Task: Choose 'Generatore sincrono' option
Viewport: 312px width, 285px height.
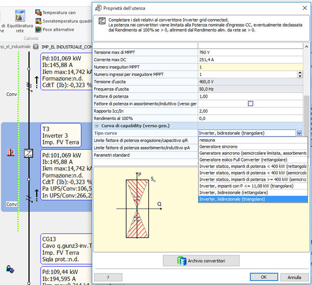Action: coord(253,146)
